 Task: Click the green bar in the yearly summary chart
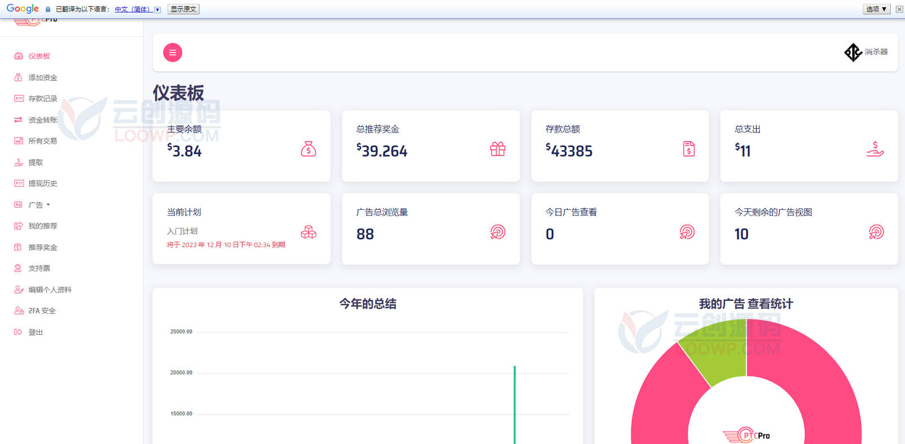pos(515,405)
